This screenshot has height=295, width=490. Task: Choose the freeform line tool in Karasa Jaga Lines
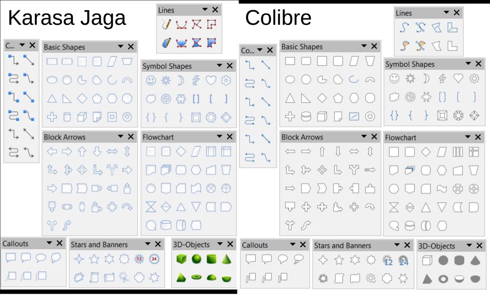tap(166, 24)
